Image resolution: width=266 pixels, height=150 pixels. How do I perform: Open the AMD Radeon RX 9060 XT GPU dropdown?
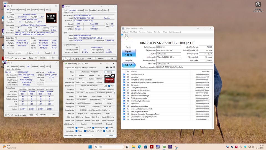click(79, 136)
